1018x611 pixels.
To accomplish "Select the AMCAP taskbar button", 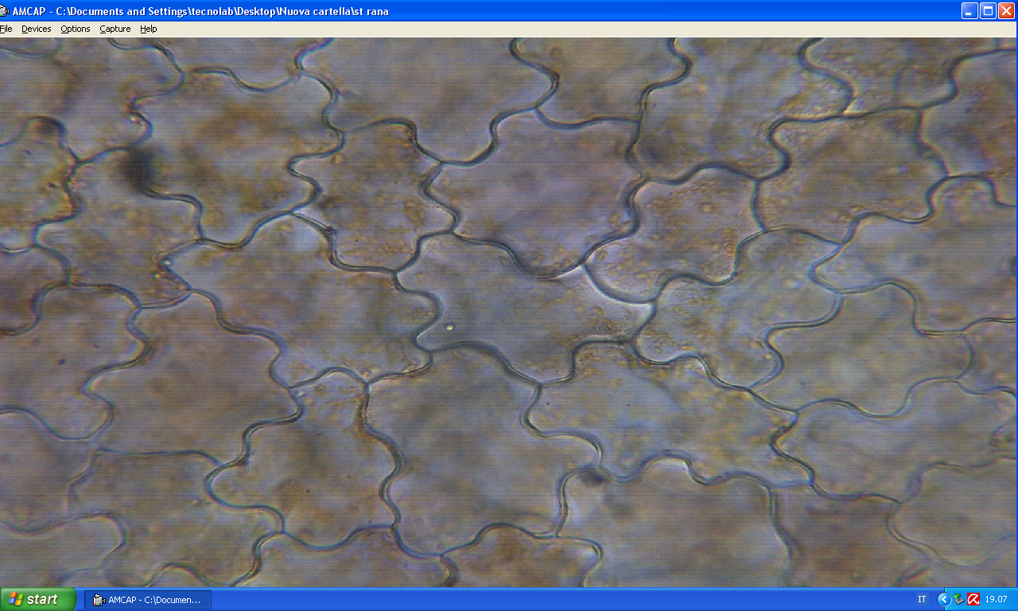I will click(148, 600).
